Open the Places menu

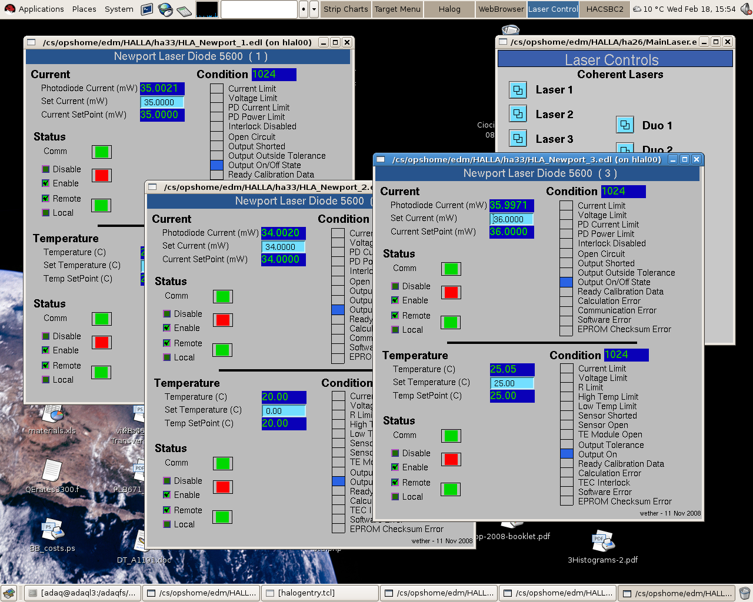click(84, 9)
